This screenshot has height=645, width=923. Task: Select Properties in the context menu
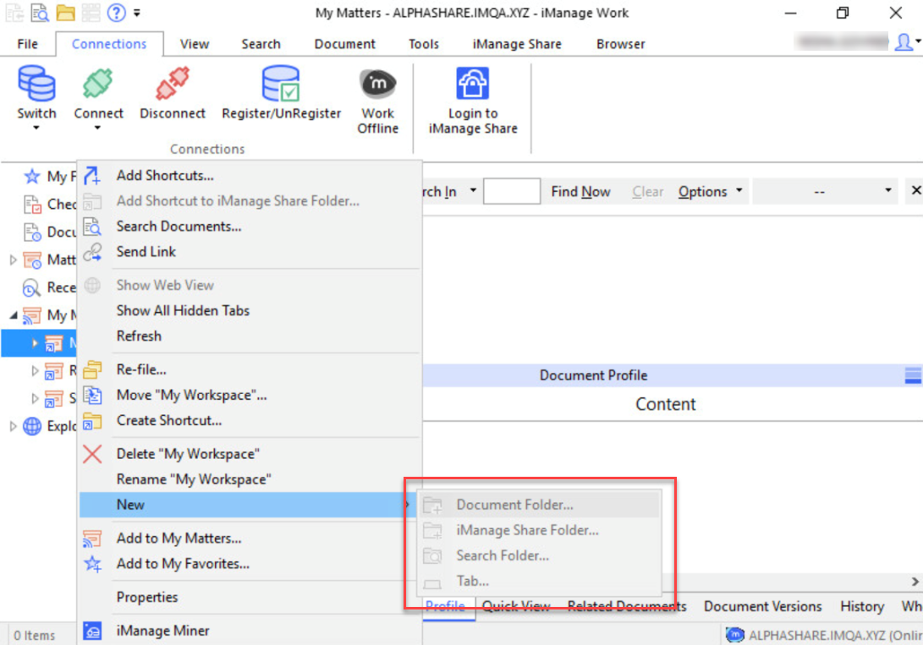(x=147, y=598)
